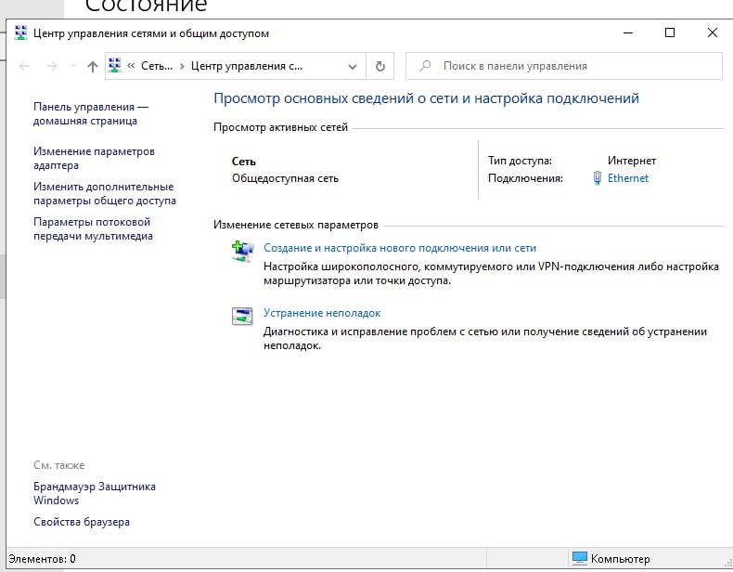Close the network center window
Image resolution: width=733 pixels, height=572 pixels.
tap(712, 32)
